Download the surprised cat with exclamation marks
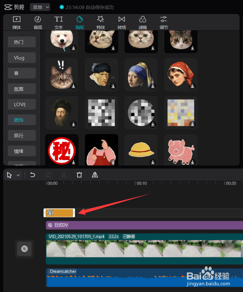The height and width of the screenshot is (292, 243). point(74,86)
